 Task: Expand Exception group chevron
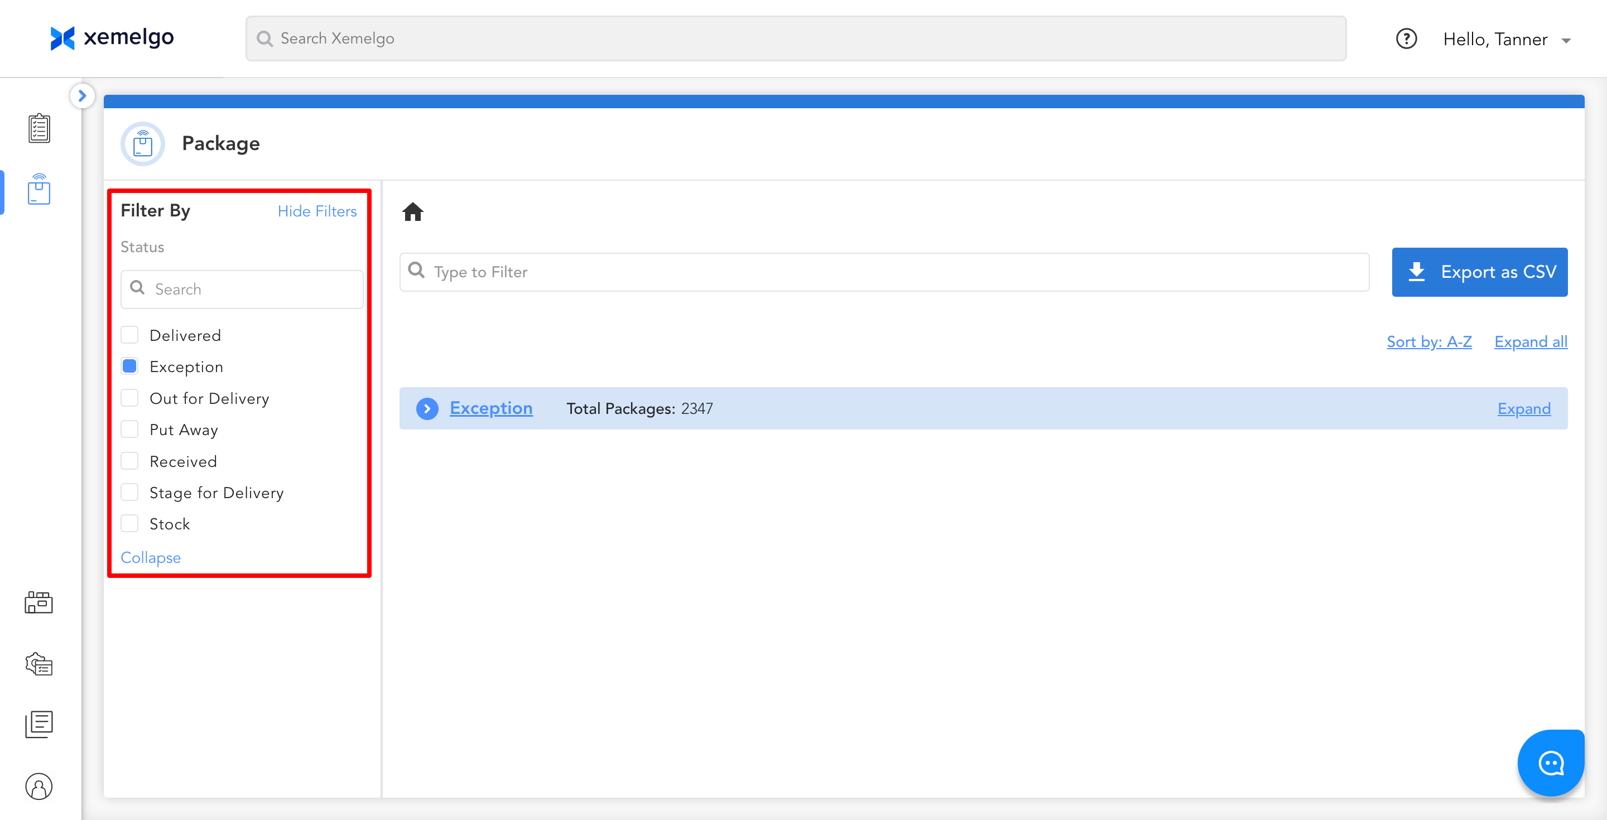click(427, 408)
